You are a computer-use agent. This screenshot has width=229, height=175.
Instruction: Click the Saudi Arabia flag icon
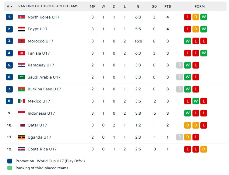[21, 77]
